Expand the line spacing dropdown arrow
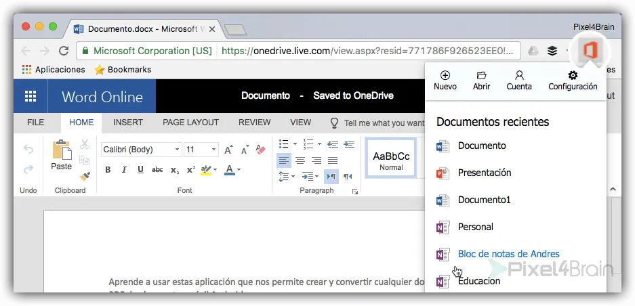The image size is (635, 306). pos(294,177)
